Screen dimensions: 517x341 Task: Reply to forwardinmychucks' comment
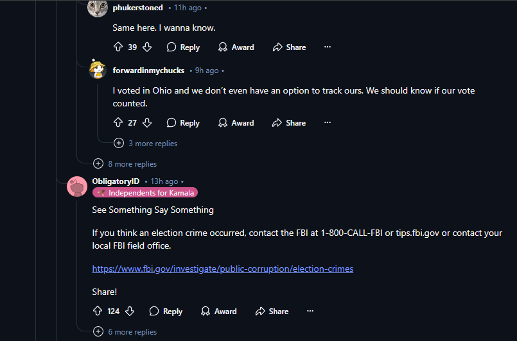[183, 122]
